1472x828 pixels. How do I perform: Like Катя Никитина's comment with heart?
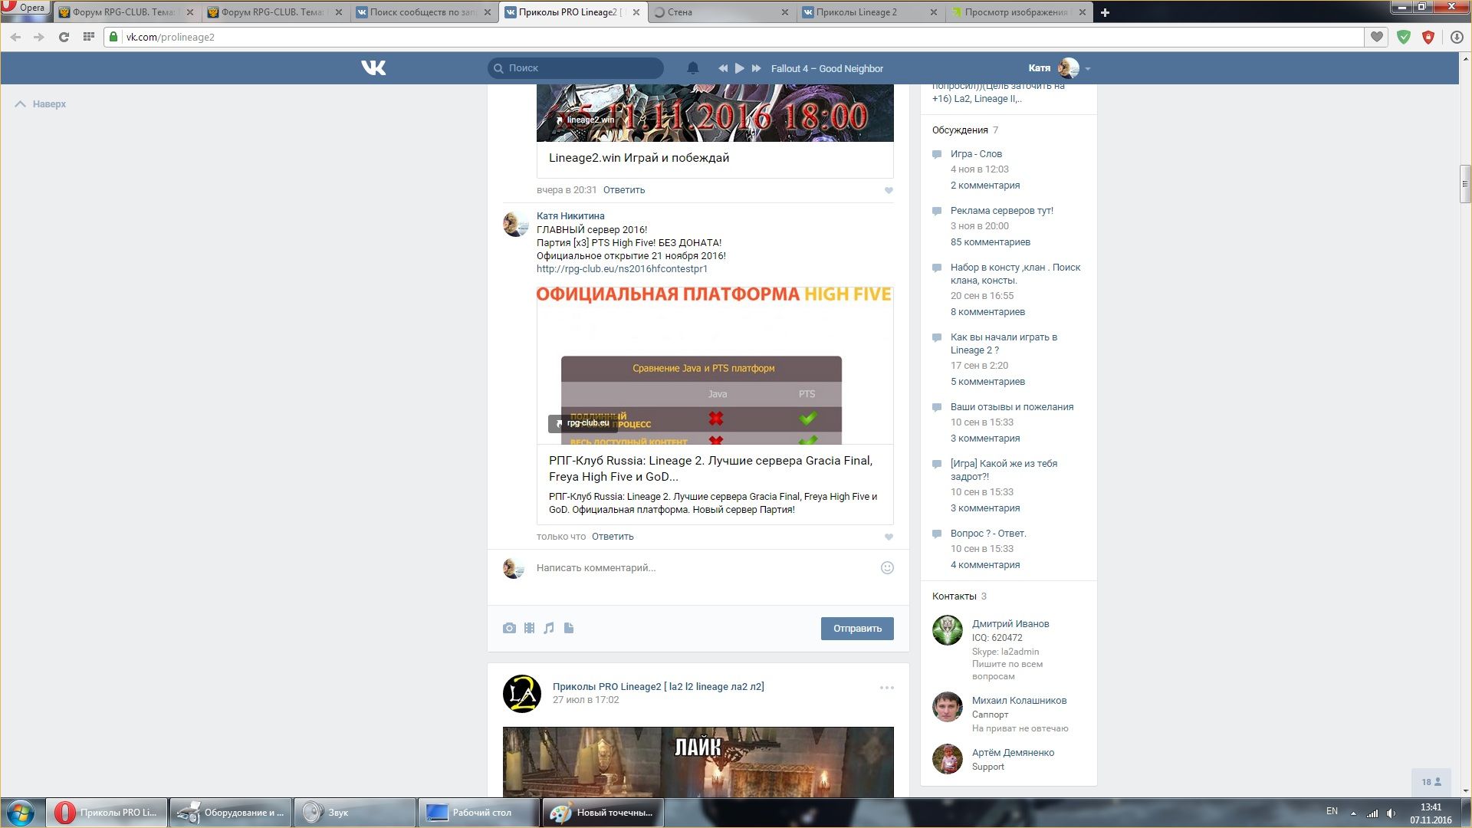pyautogui.click(x=889, y=537)
